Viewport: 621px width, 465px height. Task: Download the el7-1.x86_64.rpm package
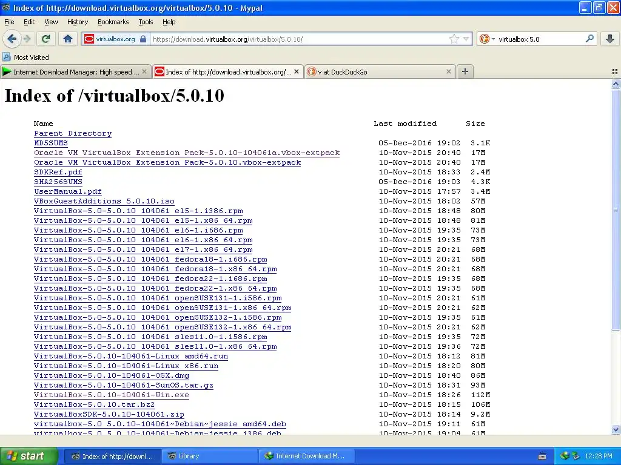143,249
